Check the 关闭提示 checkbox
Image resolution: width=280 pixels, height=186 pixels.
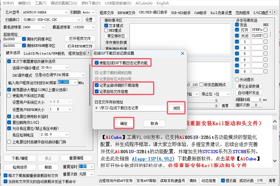point(237,80)
